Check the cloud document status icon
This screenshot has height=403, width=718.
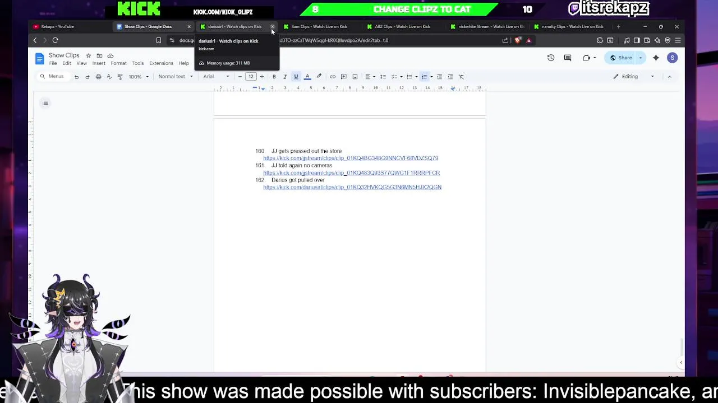pyautogui.click(x=111, y=55)
